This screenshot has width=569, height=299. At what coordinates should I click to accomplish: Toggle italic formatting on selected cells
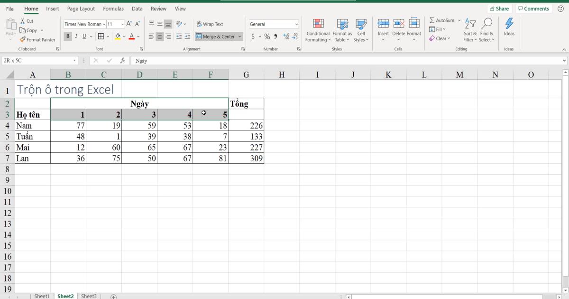click(x=75, y=36)
